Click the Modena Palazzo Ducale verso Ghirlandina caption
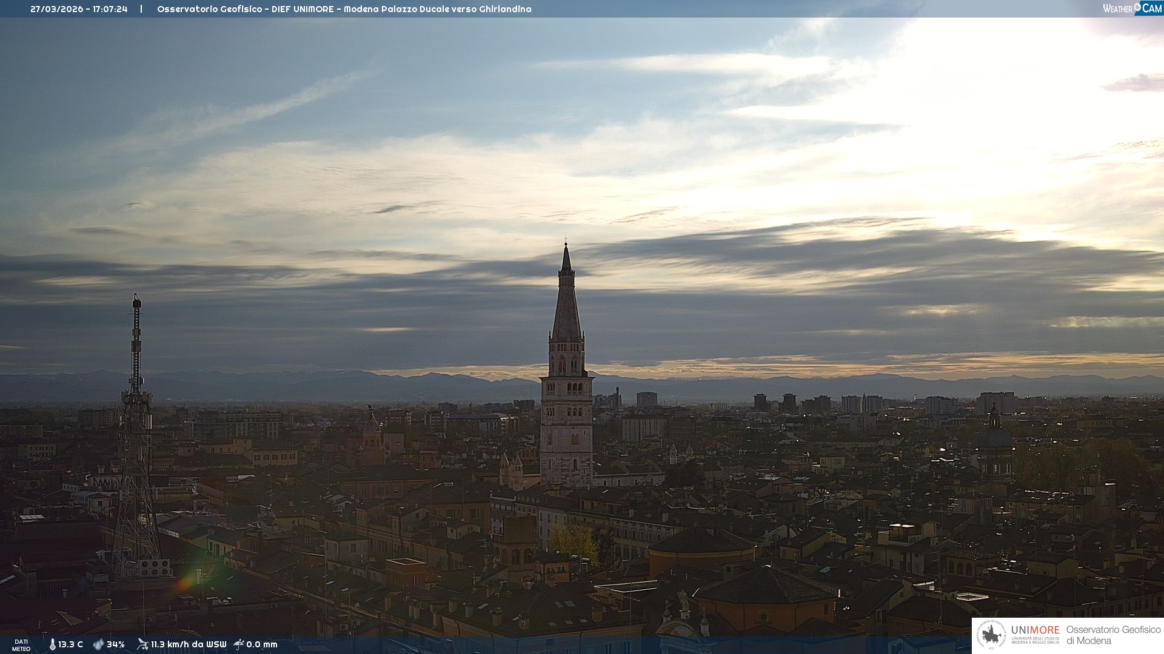 [437, 9]
